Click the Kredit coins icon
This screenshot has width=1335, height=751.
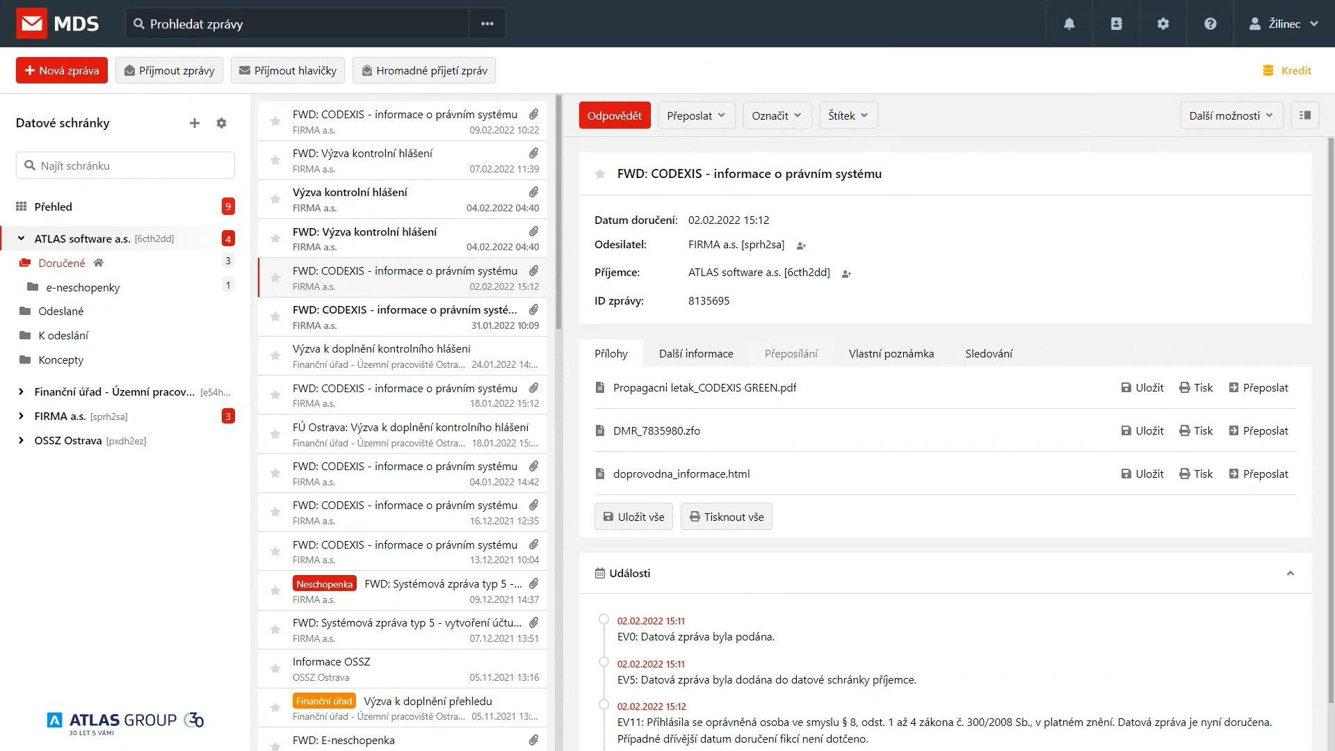pos(1268,70)
